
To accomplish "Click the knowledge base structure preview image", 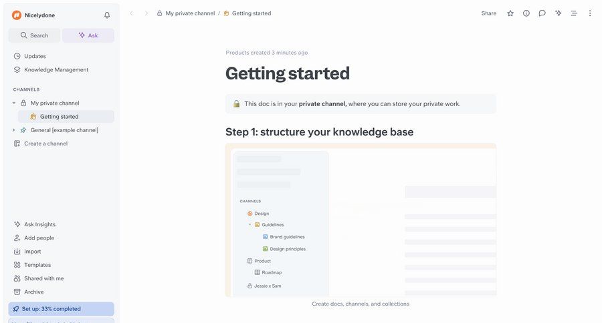I will click(x=361, y=220).
